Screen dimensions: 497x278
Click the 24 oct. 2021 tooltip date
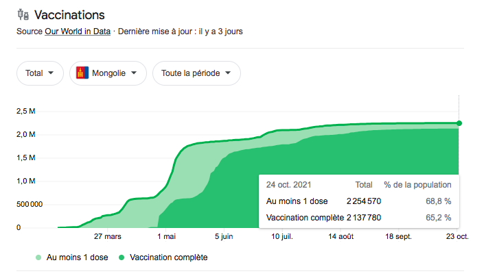tap(290, 184)
